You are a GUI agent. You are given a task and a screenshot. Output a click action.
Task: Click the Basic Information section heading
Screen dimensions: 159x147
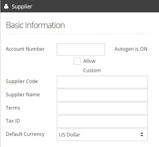[x=35, y=25]
